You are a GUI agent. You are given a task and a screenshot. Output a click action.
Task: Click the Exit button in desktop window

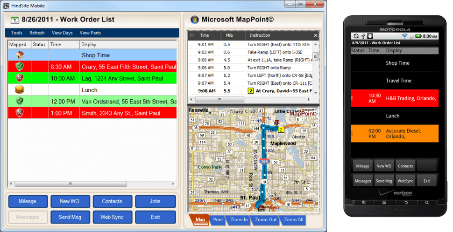click(x=156, y=217)
